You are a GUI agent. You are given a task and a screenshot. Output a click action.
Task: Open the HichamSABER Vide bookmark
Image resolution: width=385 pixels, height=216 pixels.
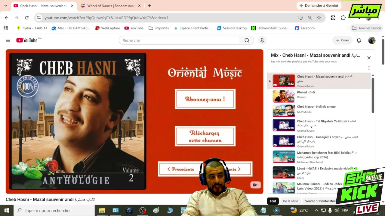coord(270,28)
